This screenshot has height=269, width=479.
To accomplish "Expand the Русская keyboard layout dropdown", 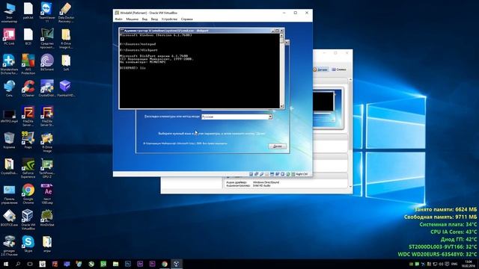I will 270,117.
